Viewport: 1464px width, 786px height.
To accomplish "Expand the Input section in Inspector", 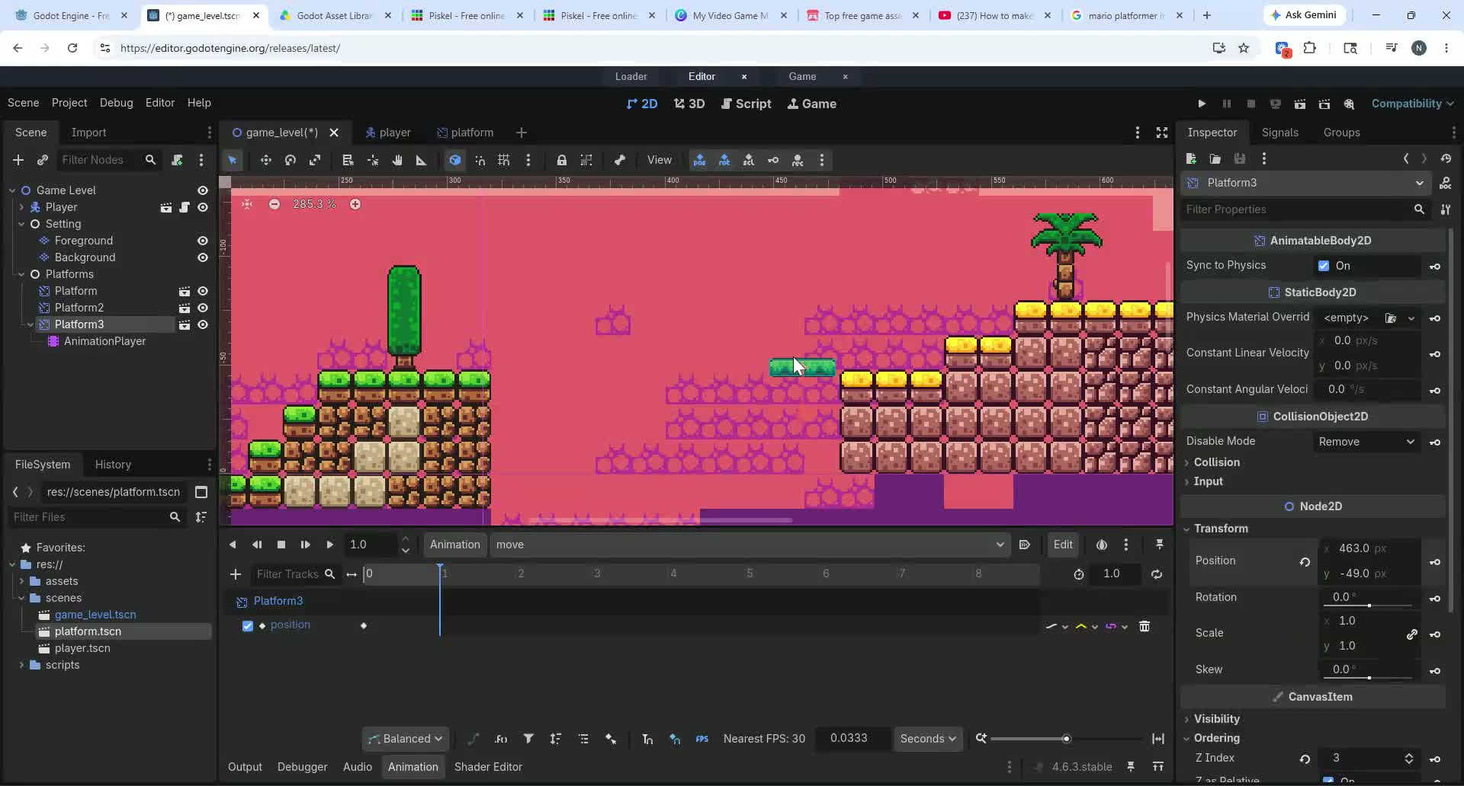I will (1208, 481).
